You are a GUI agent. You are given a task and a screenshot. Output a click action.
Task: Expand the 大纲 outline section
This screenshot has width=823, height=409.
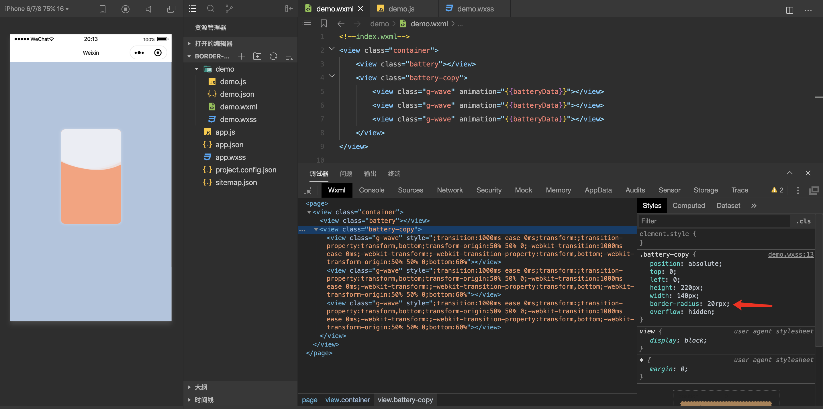(x=201, y=387)
